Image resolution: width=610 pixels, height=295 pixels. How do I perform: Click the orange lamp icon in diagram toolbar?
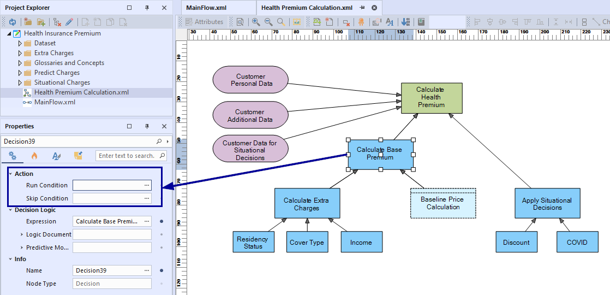(x=361, y=22)
